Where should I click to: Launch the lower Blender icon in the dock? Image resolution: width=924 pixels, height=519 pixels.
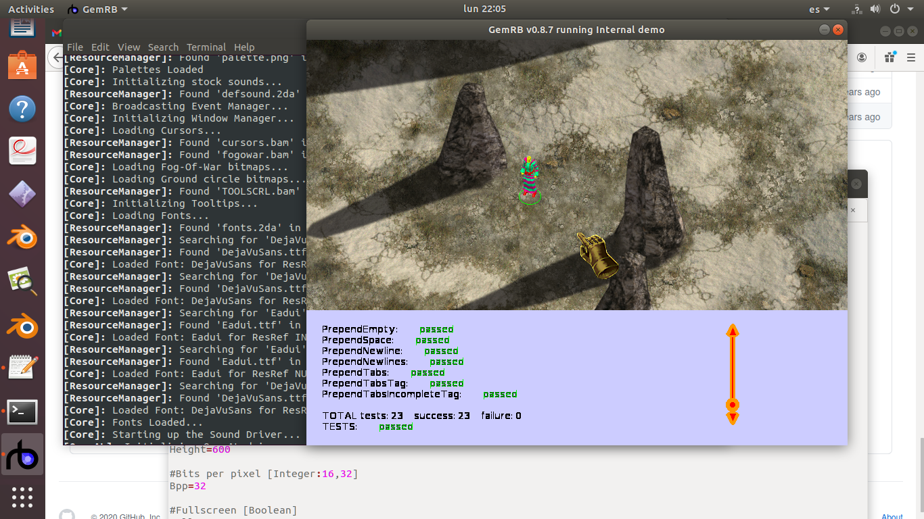click(22, 325)
